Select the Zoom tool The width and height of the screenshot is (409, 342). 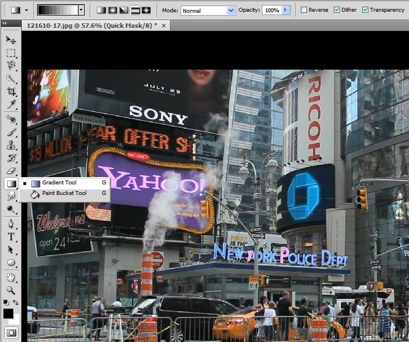pyautogui.click(x=11, y=290)
